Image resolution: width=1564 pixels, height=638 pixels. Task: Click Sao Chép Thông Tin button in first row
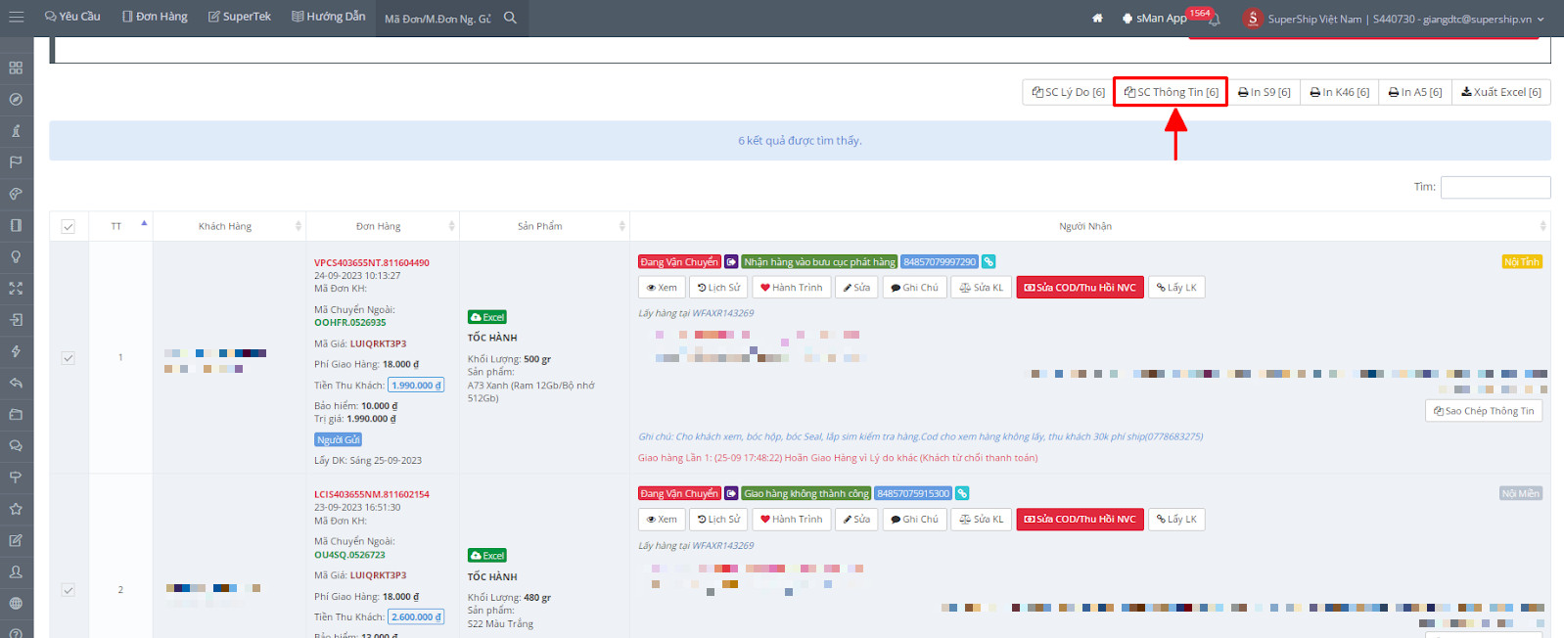pyautogui.click(x=1484, y=411)
